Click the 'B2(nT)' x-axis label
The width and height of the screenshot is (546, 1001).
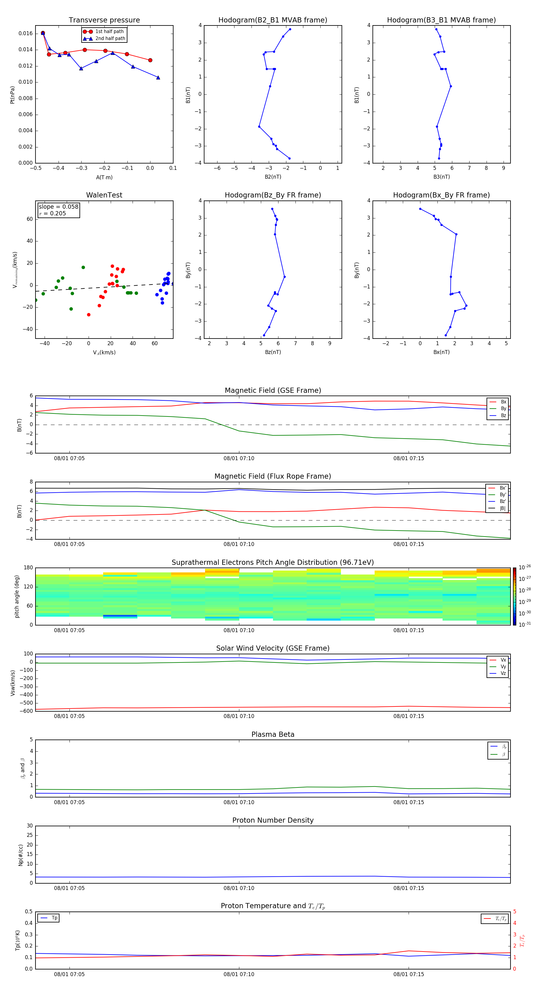point(273,177)
